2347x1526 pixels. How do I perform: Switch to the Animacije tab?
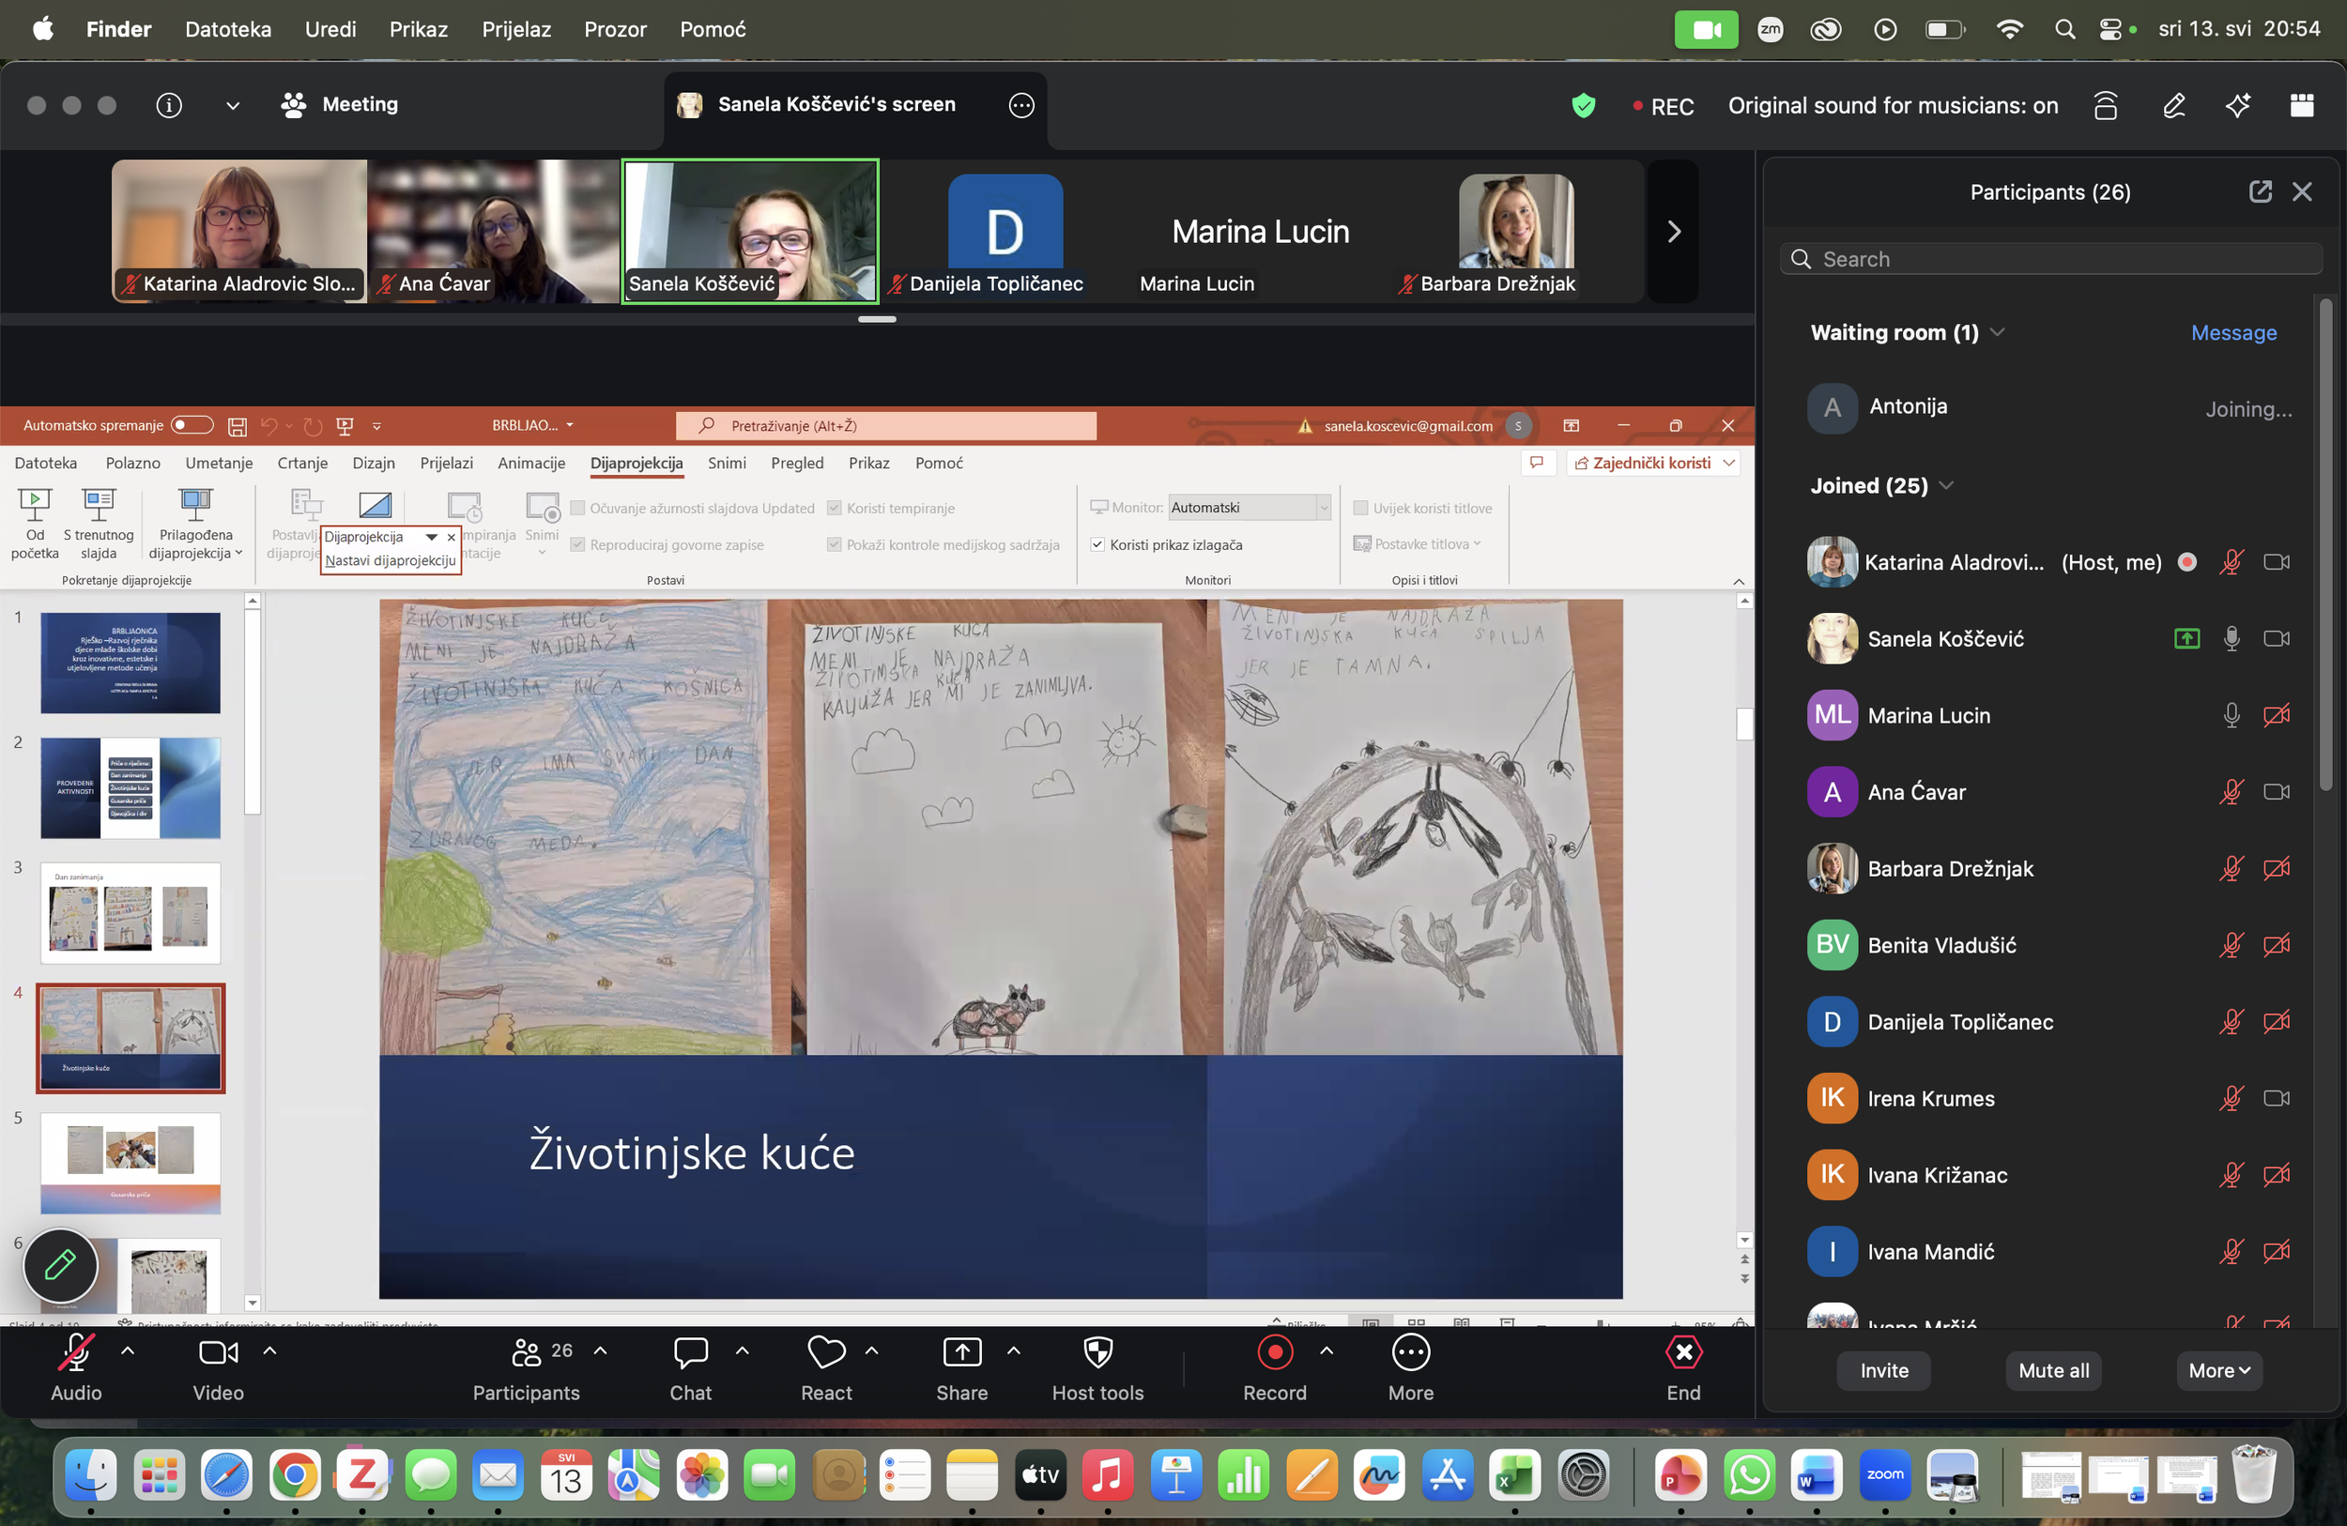pos(531,464)
